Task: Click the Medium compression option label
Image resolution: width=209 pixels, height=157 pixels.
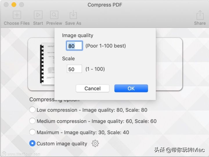Action: (96, 121)
